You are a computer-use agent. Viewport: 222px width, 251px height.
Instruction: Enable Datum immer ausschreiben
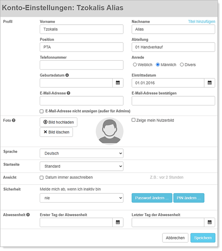[41, 178]
